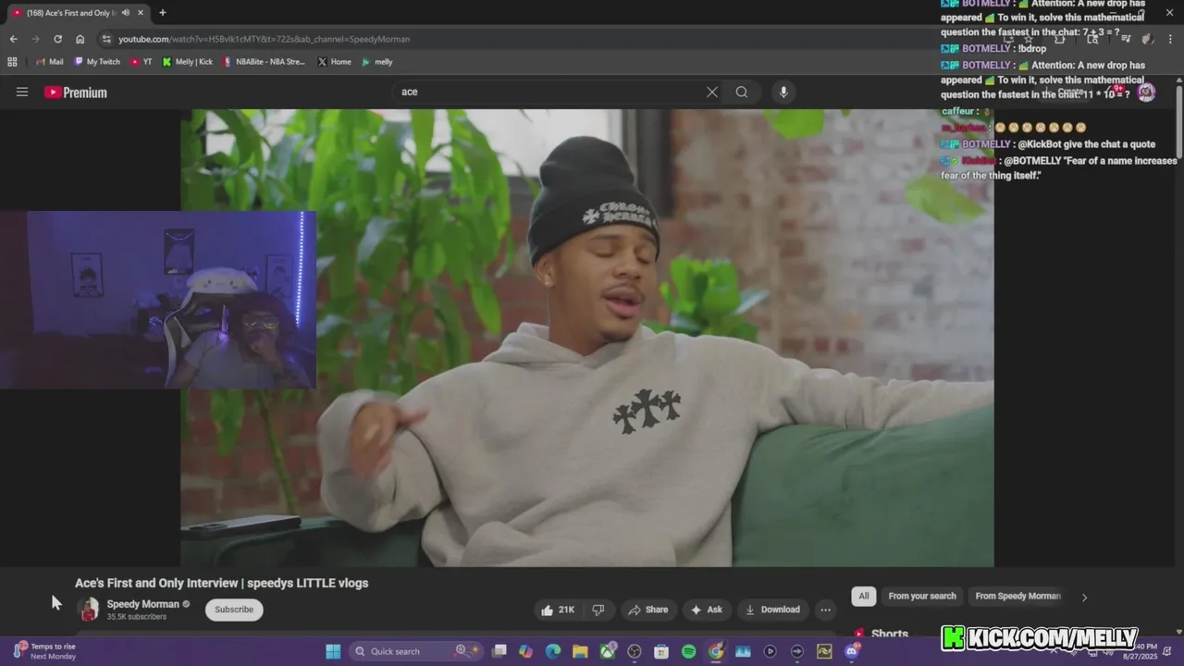Open Task View from the taskbar
The height and width of the screenshot is (666, 1184).
pyautogui.click(x=499, y=651)
